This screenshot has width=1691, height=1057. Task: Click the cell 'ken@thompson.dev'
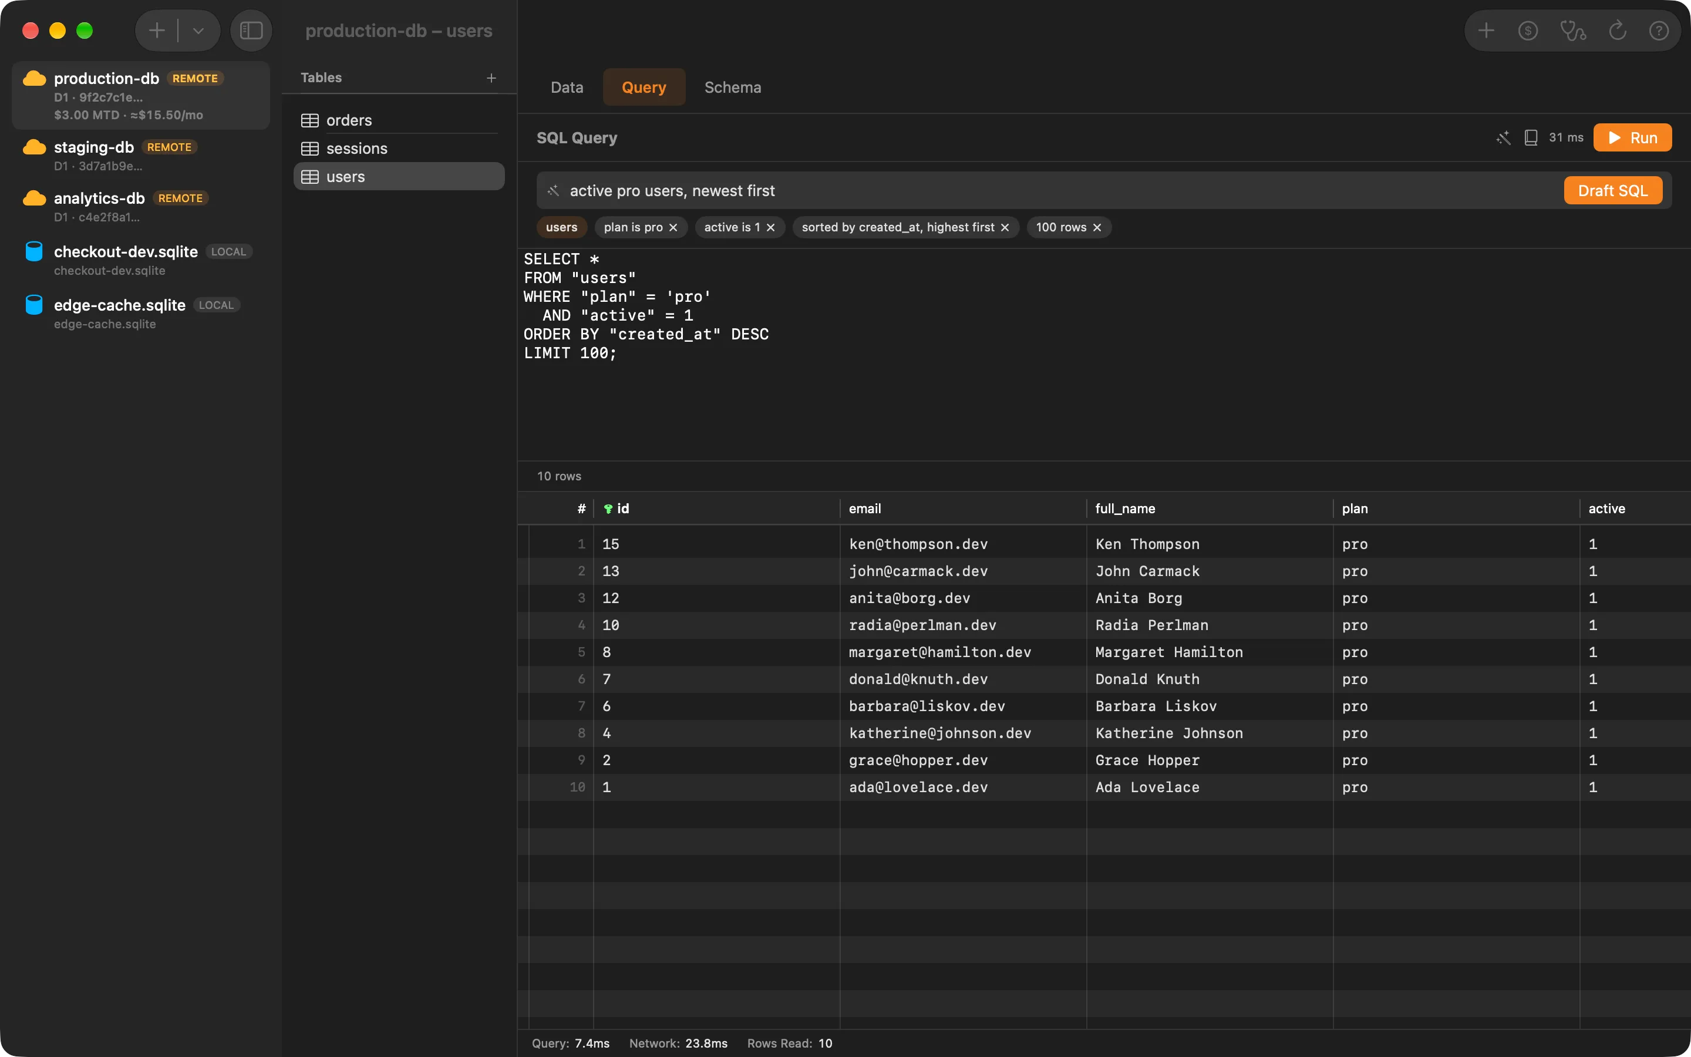click(x=963, y=544)
